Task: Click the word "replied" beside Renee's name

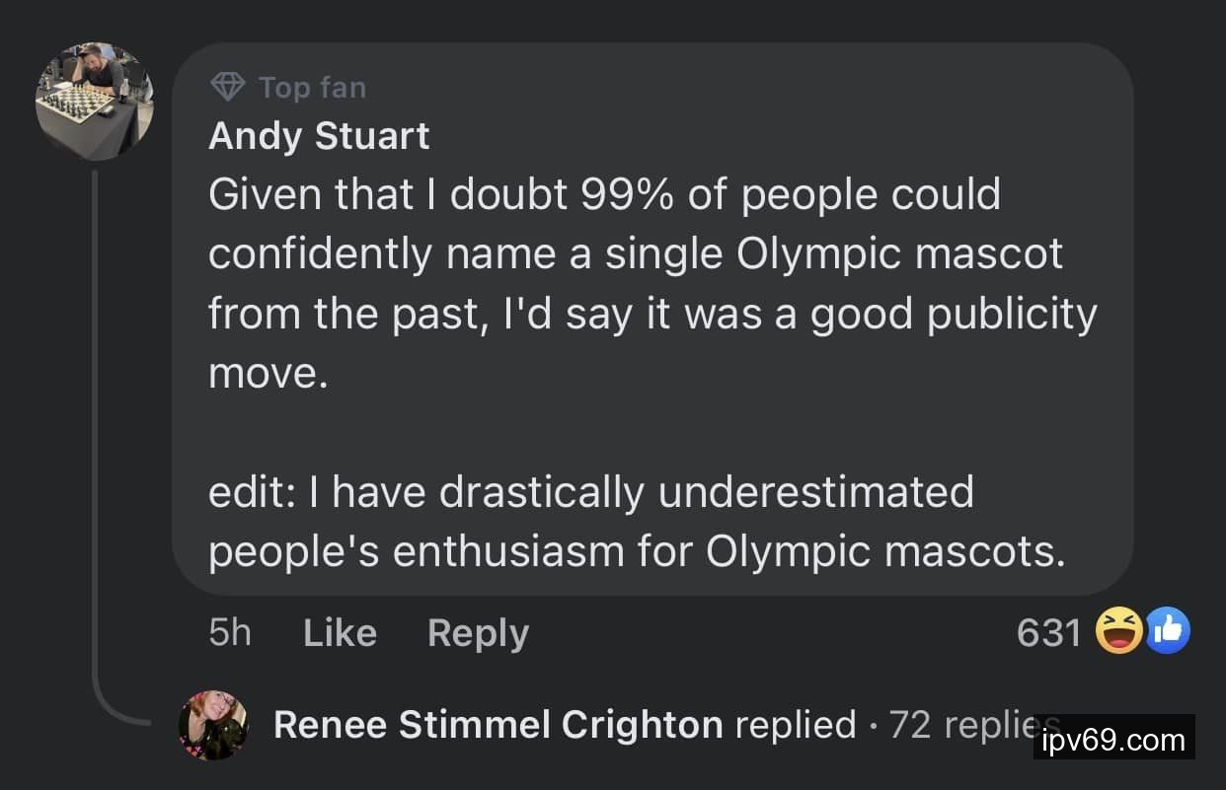Action: [x=796, y=725]
